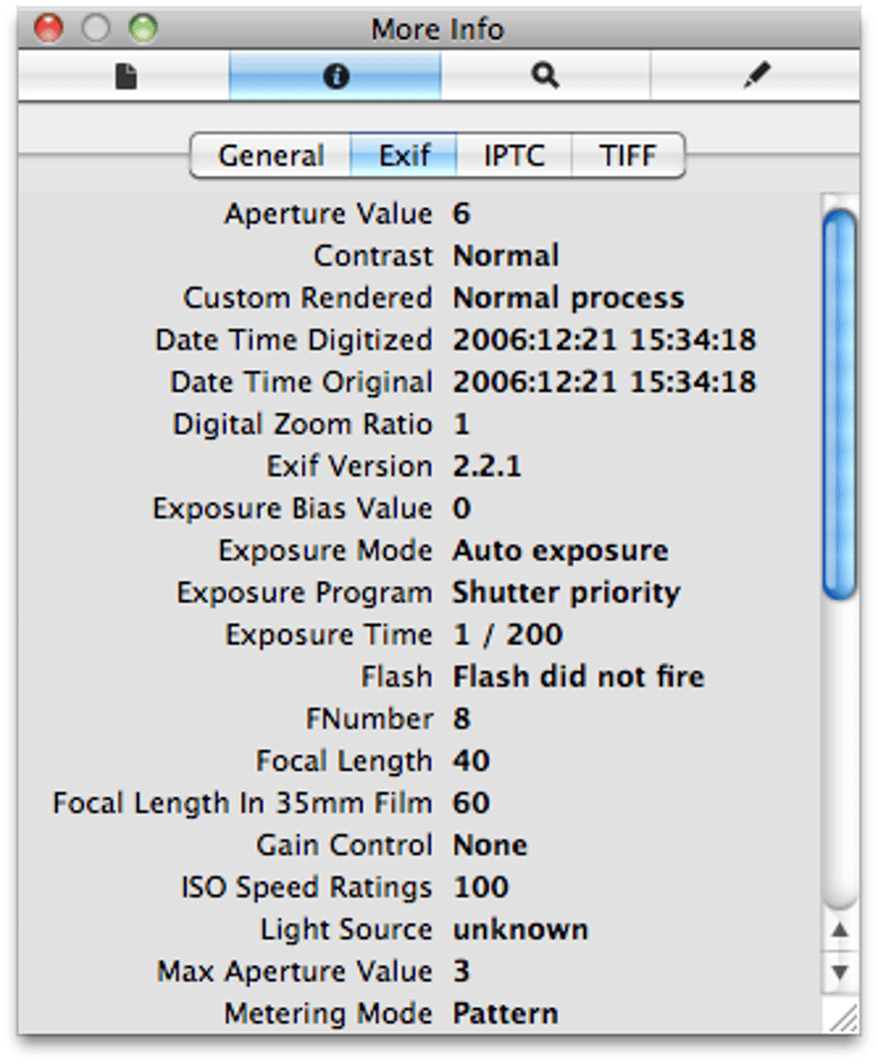Screen dimensions: 878x1063
Task: Click the Contrast value Normal
Action: [x=505, y=256]
